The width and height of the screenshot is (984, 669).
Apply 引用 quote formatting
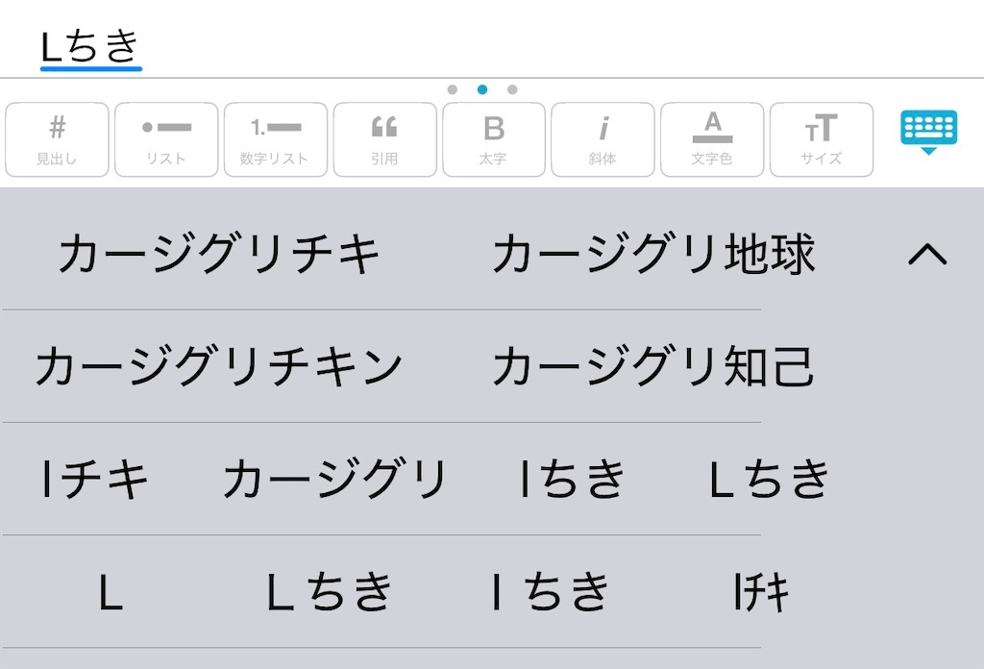click(x=384, y=139)
